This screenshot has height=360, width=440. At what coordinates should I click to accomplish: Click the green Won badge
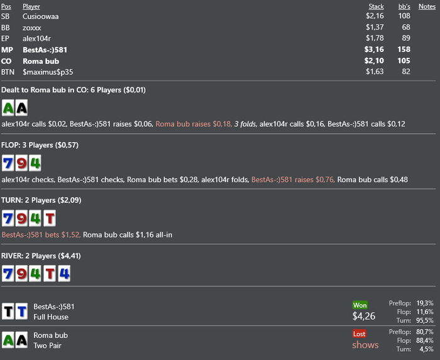(360, 305)
